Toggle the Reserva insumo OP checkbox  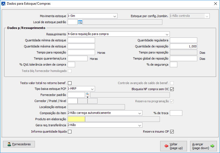[172, 131]
